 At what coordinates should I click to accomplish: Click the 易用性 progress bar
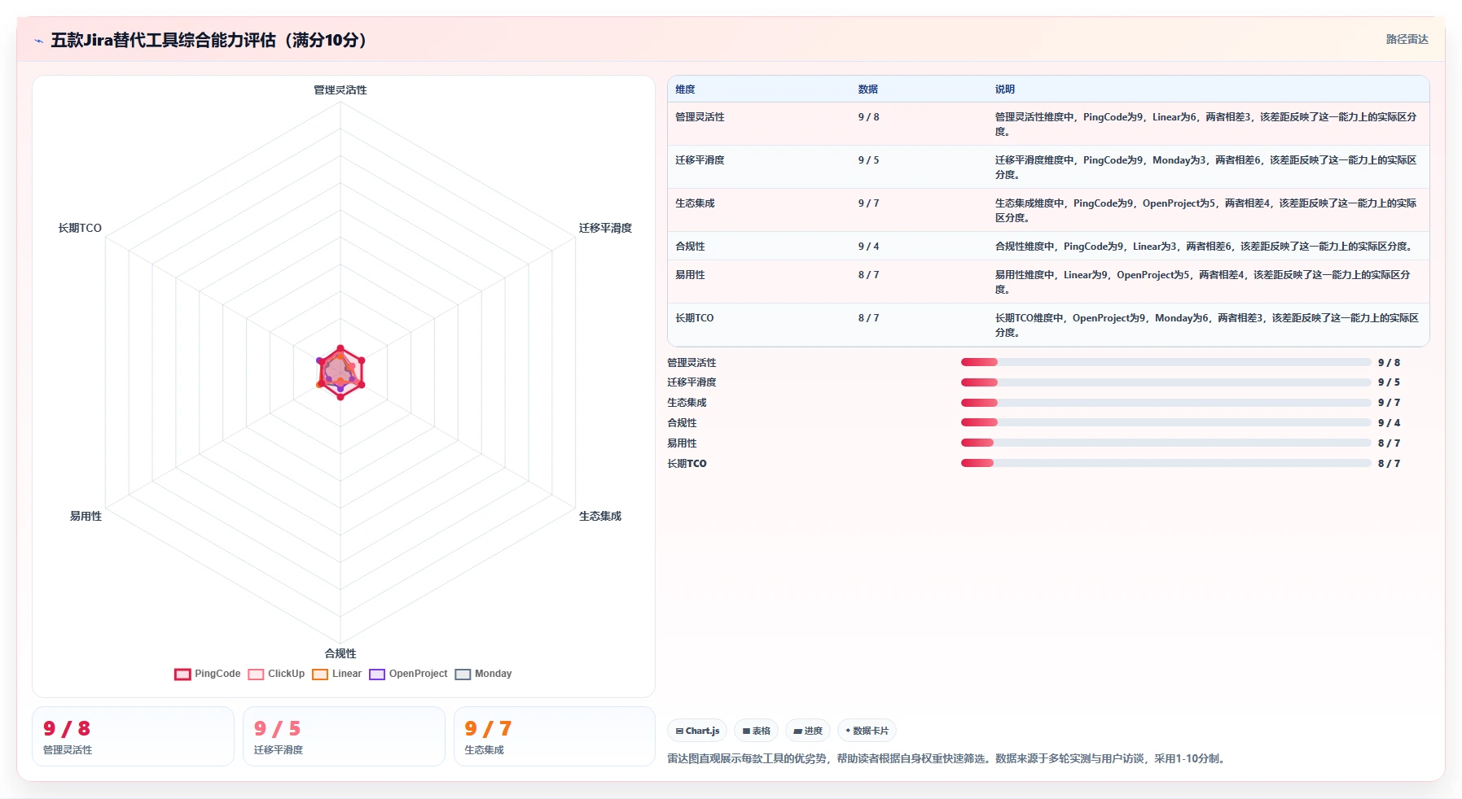(x=1166, y=443)
